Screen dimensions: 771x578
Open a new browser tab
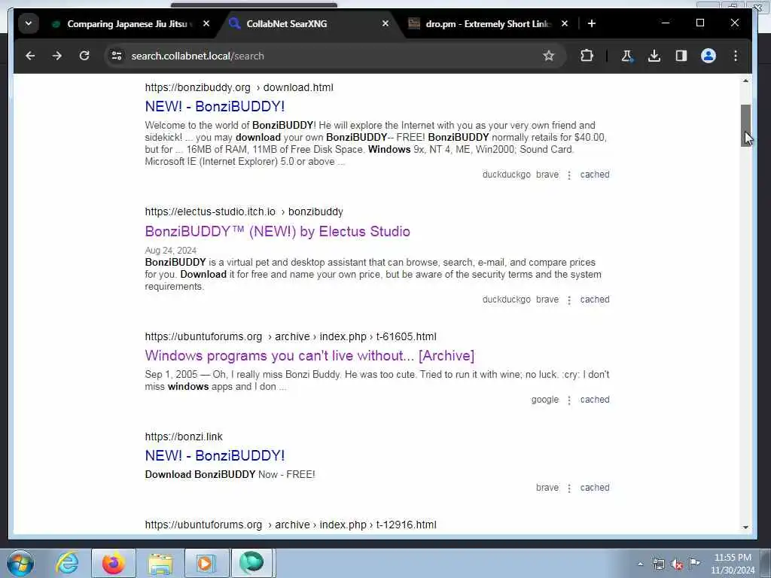(592, 23)
